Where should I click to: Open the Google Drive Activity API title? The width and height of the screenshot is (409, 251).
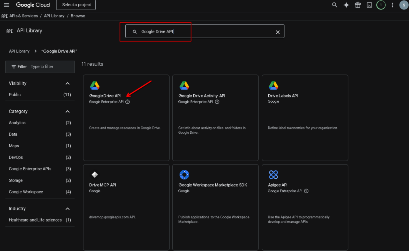pos(202,96)
